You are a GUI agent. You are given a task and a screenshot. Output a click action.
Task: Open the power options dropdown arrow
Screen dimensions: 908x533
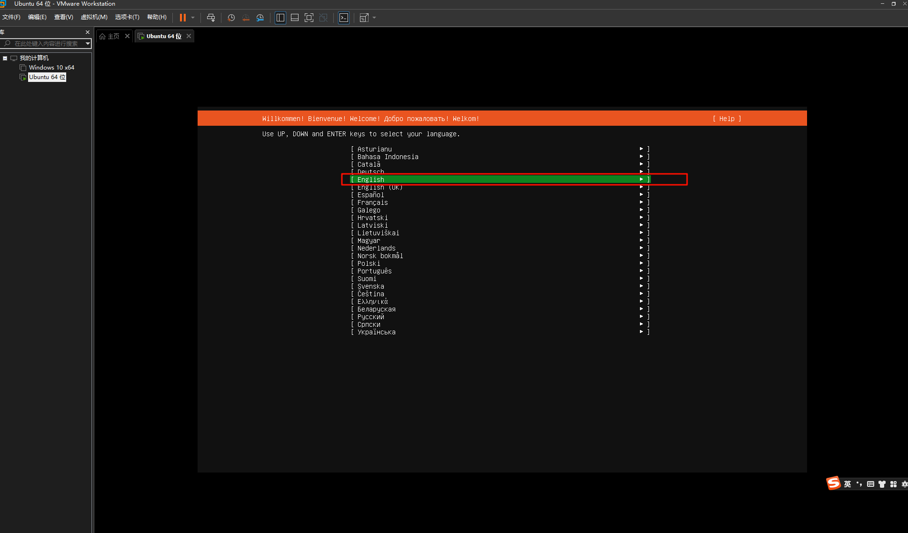193,18
